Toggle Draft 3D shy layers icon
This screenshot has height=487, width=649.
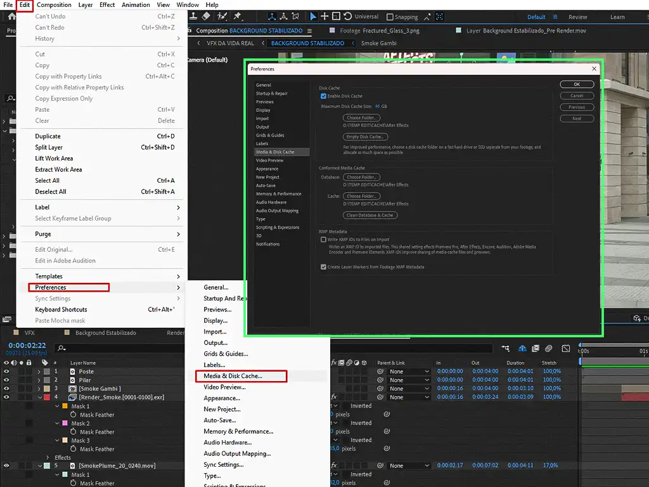(522, 348)
